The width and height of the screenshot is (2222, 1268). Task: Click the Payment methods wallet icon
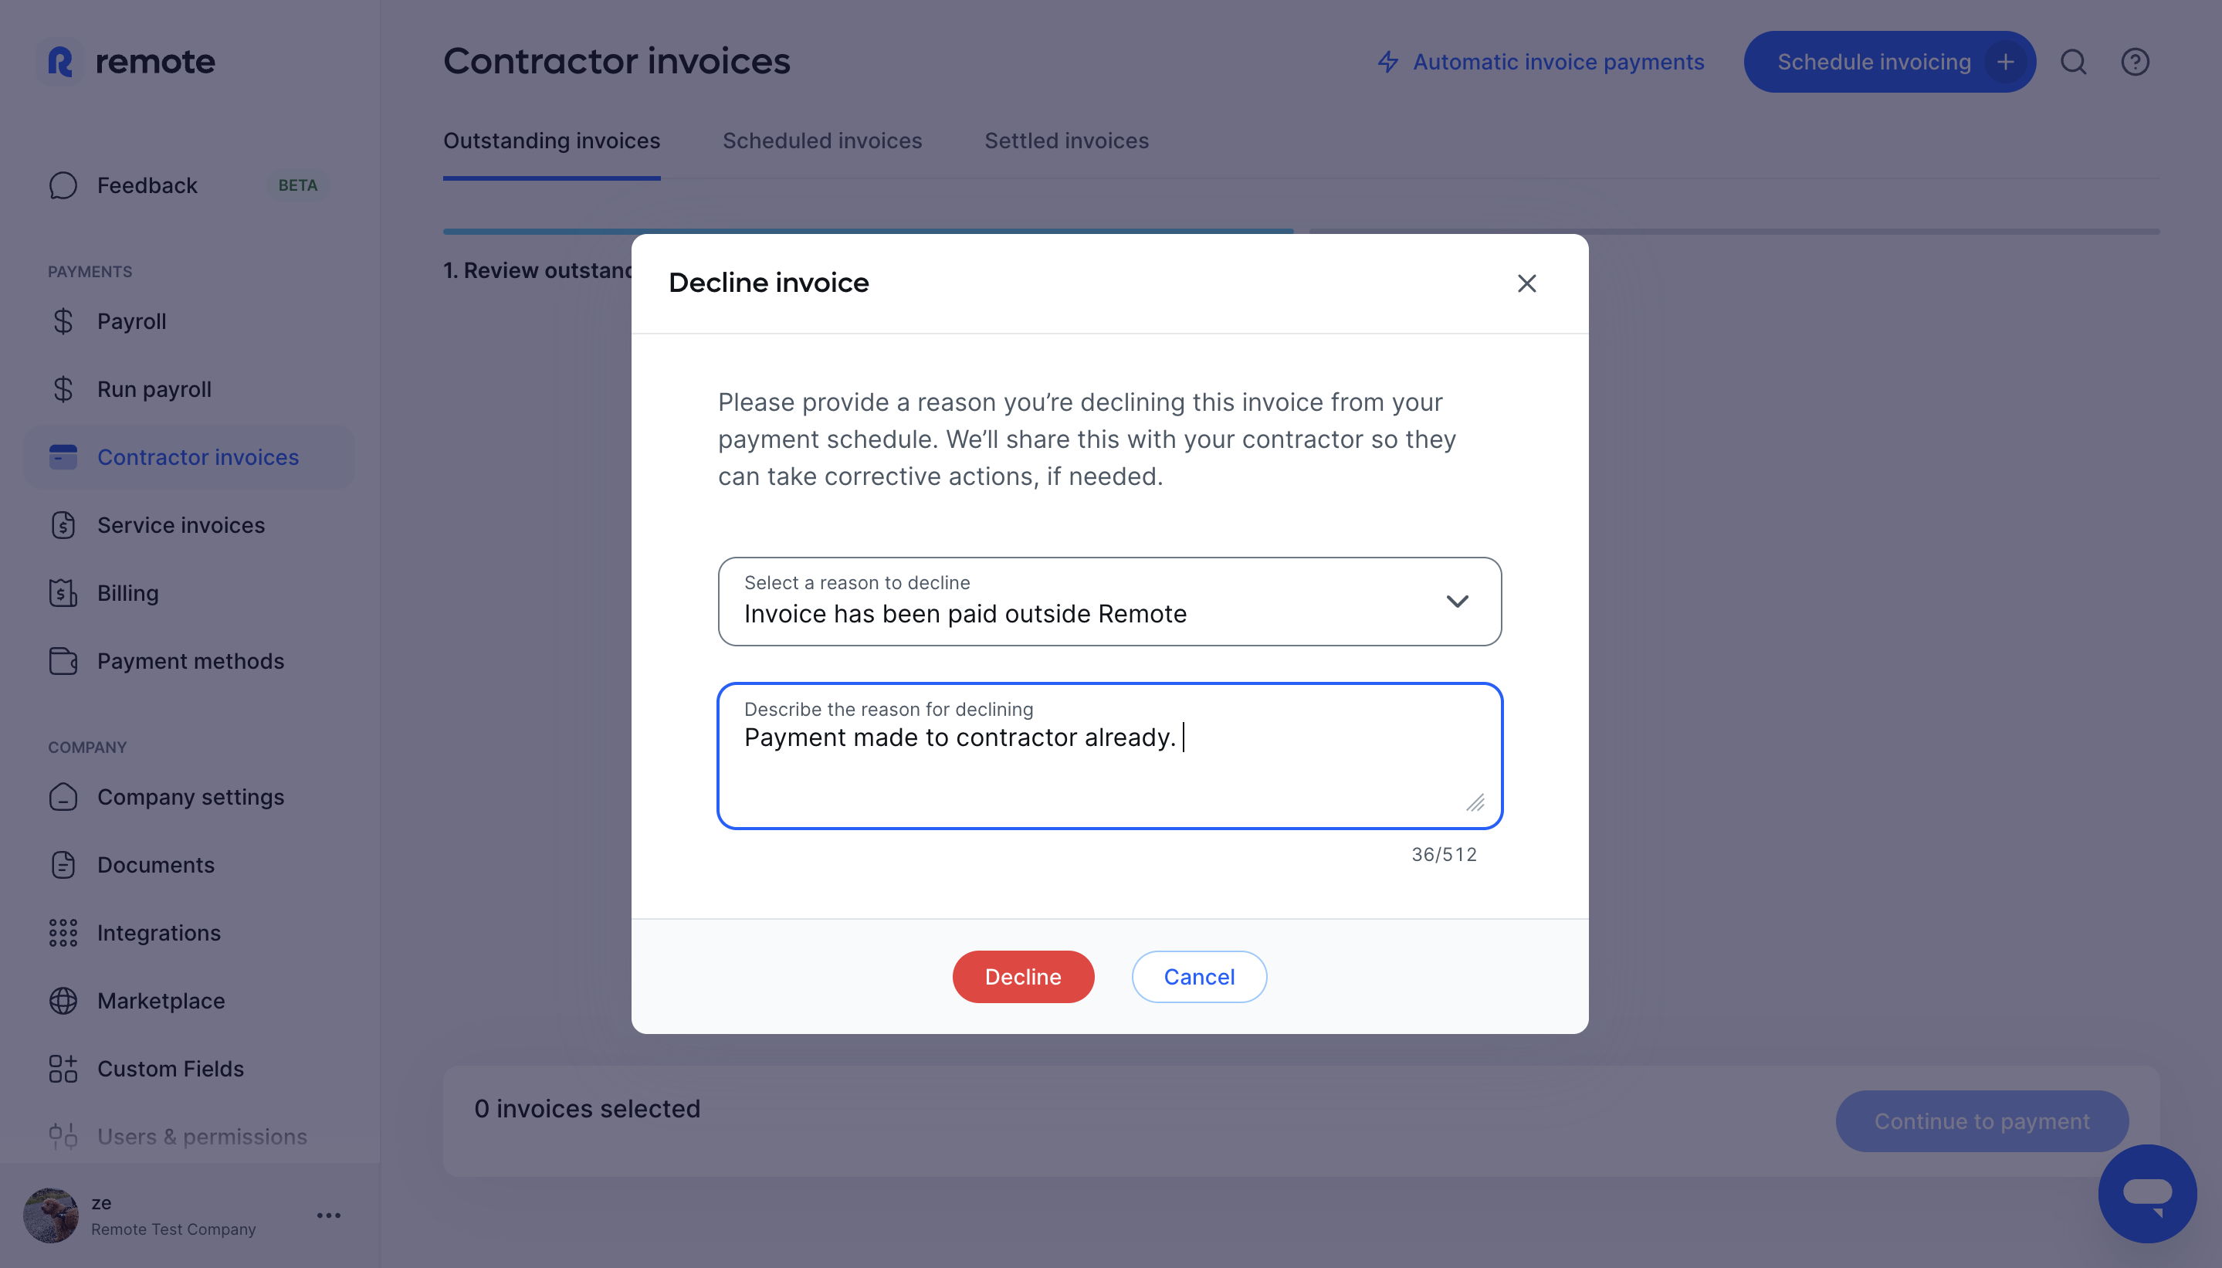click(63, 661)
